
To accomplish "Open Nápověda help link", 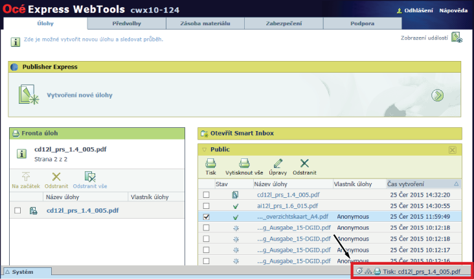I will tap(453, 10).
